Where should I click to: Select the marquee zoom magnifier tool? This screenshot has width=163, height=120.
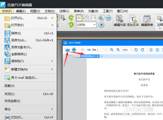tap(101, 18)
